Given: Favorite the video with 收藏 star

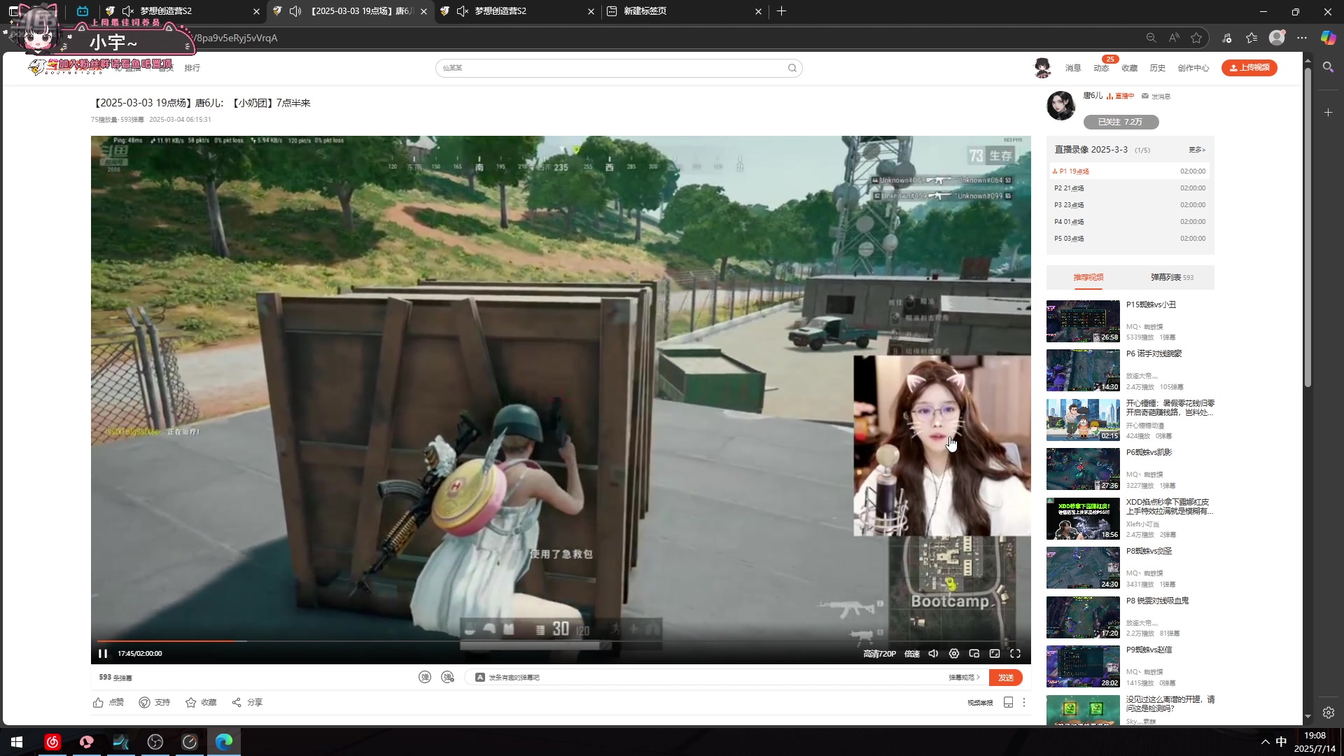Looking at the screenshot, I should [201, 702].
